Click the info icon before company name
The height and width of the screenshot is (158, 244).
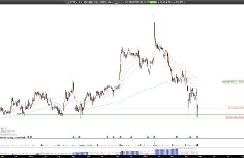click(x=123, y=2)
